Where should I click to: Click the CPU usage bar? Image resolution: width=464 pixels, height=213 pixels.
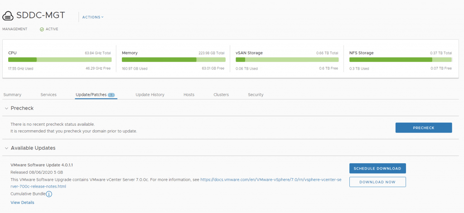pyautogui.click(x=59, y=60)
